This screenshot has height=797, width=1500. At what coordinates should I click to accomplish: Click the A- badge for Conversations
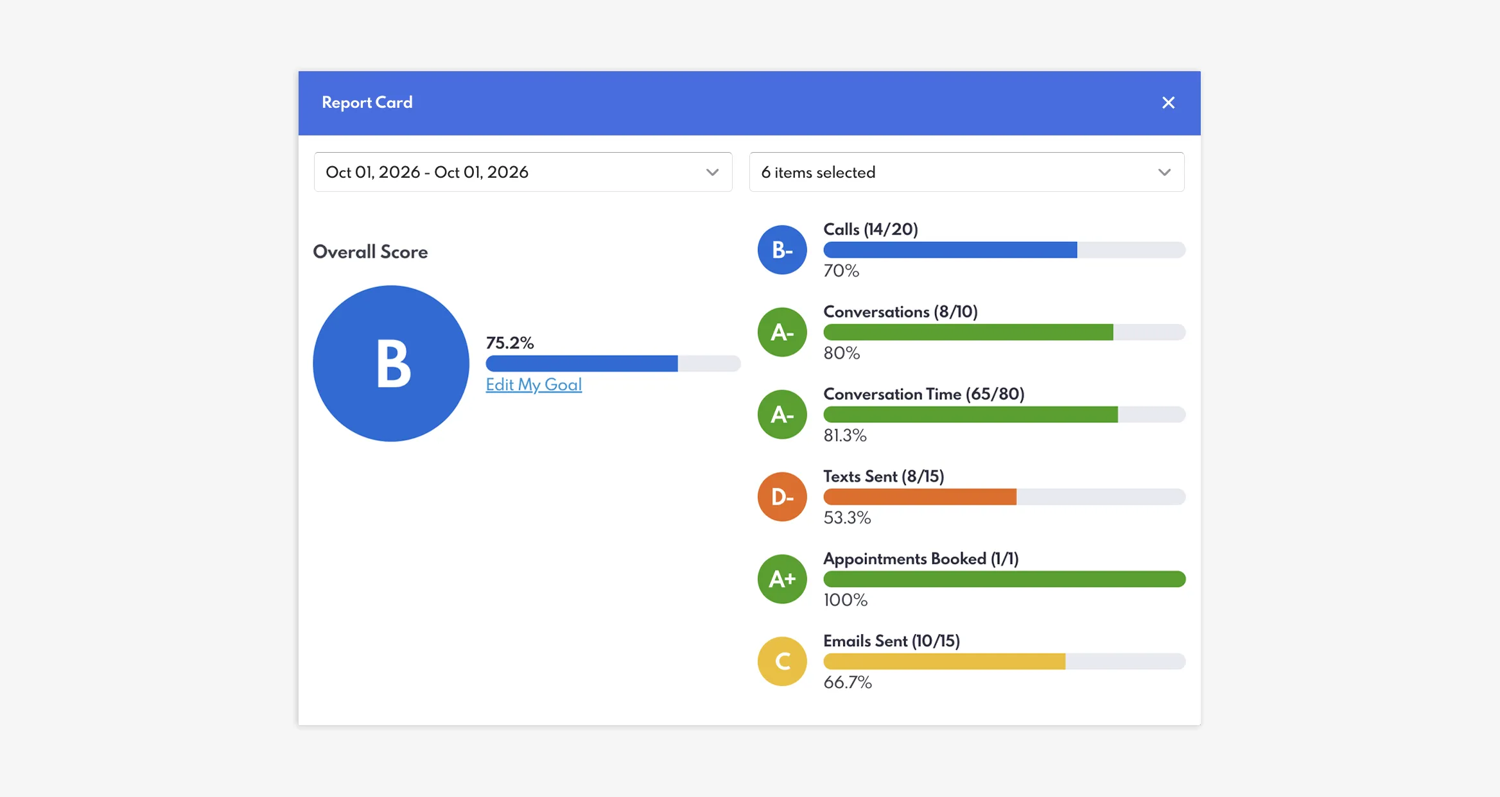point(782,332)
